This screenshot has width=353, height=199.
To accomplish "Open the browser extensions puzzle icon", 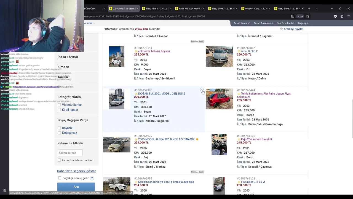I will pyautogui.click(x=342, y=16).
